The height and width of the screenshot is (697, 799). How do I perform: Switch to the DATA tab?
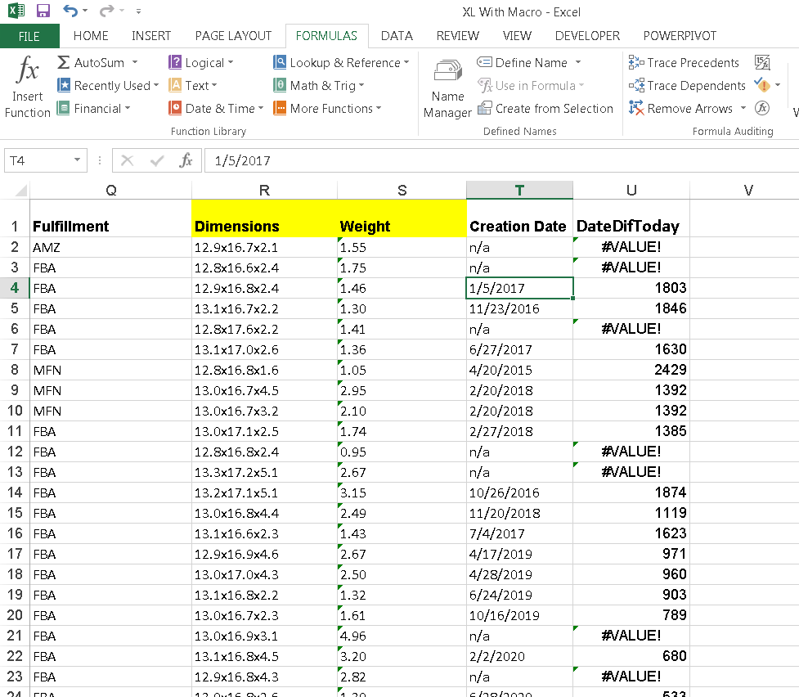[x=397, y=36]
